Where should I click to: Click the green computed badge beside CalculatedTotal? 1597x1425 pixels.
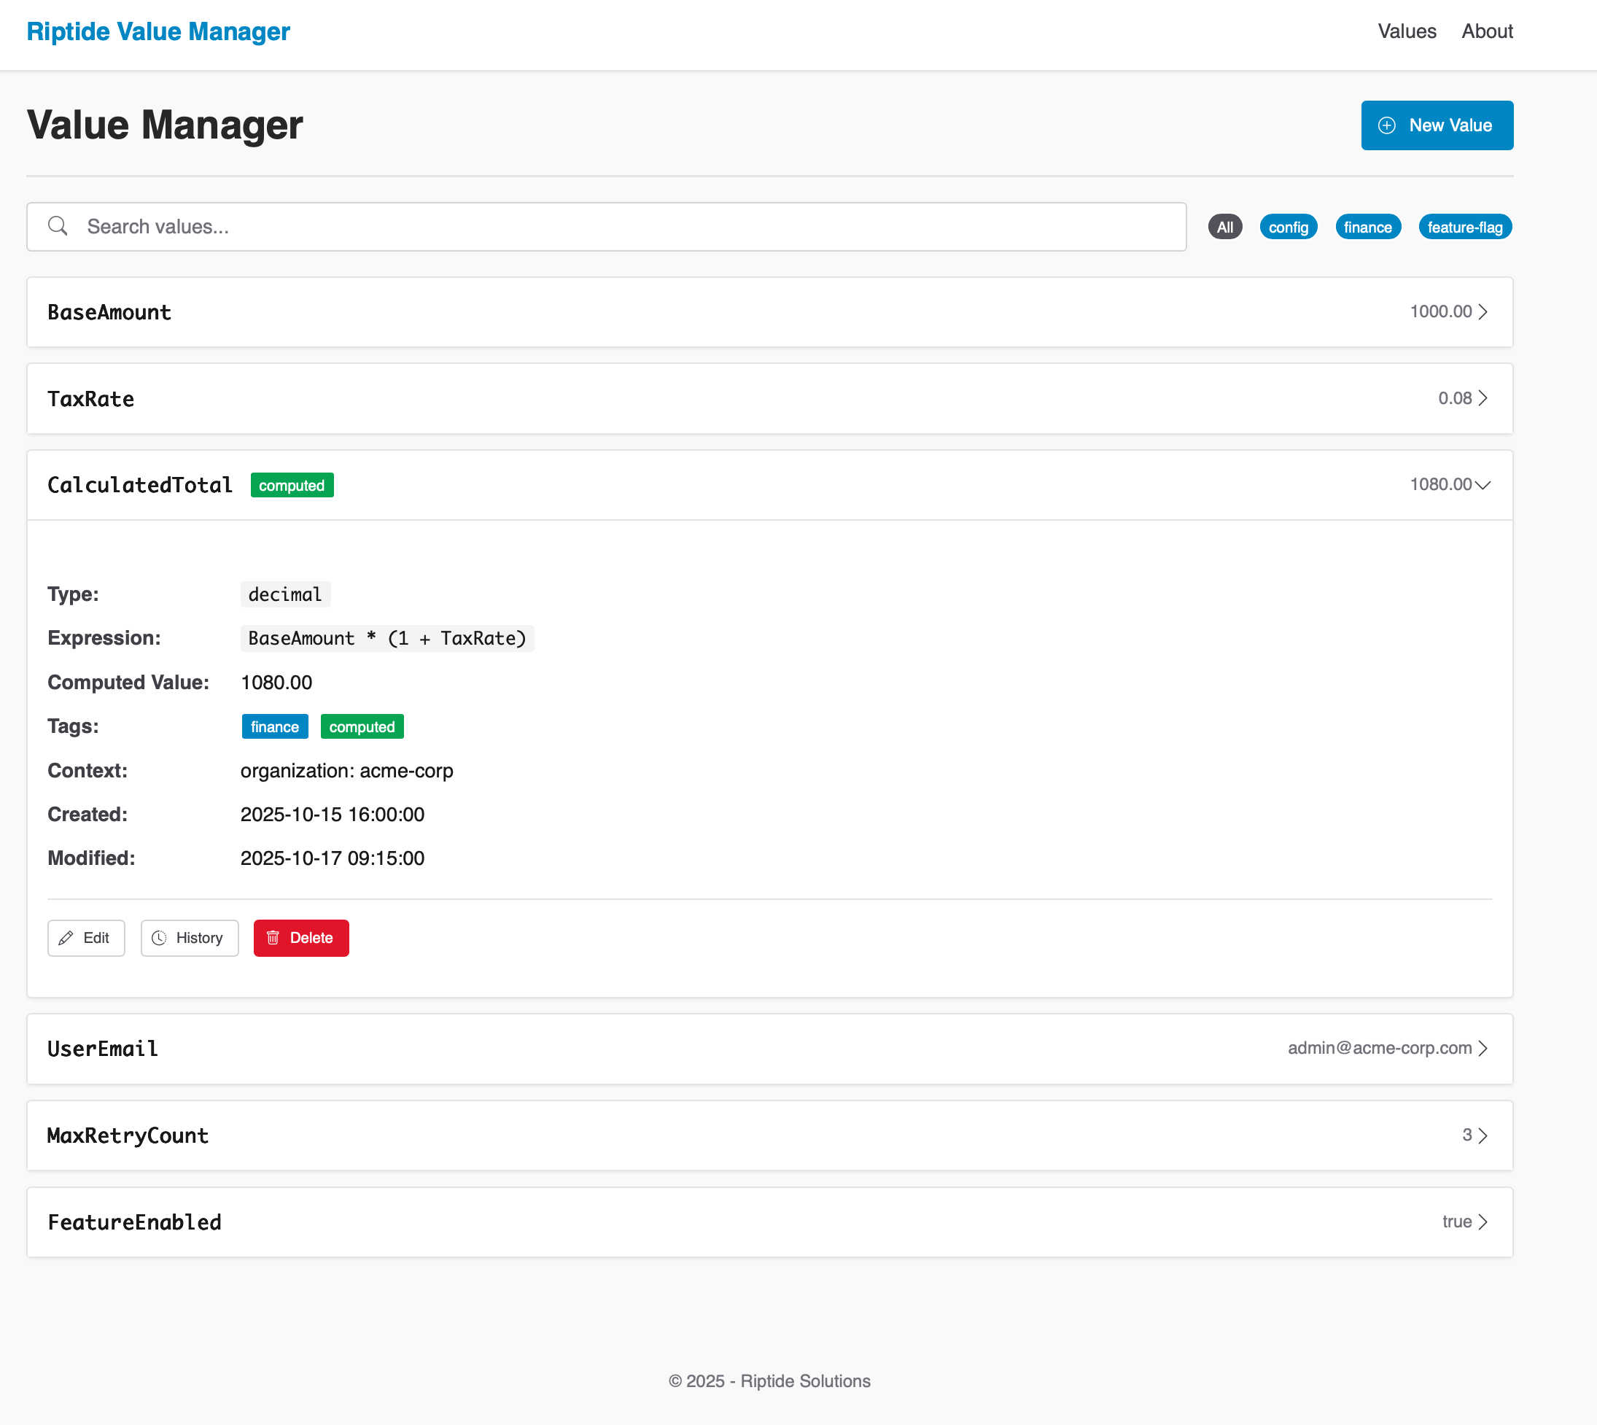pos(292,486)
